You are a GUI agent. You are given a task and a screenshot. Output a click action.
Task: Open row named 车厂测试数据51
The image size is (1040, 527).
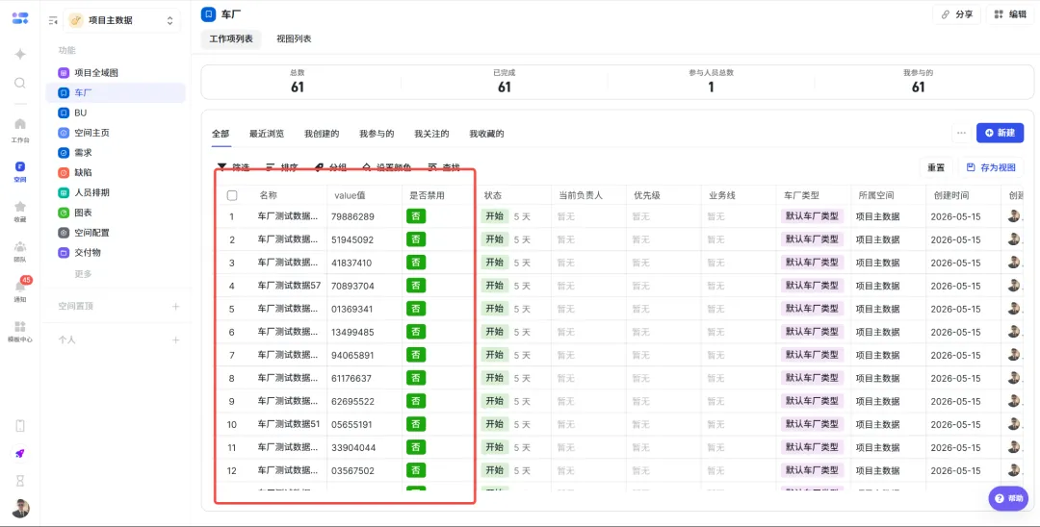[289, 424]
